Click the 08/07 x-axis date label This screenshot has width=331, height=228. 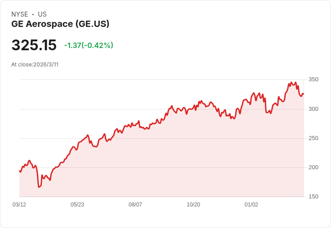[x=135, y=205]
